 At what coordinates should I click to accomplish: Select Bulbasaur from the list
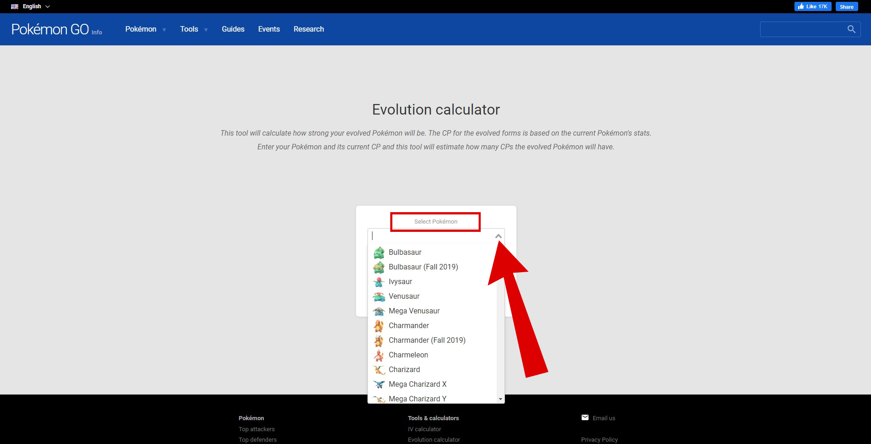432,252
